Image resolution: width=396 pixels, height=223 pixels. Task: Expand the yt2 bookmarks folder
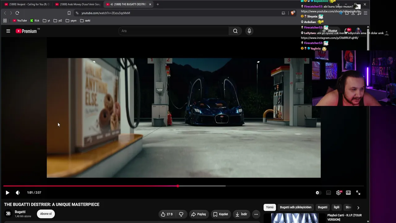pos(58,21)
